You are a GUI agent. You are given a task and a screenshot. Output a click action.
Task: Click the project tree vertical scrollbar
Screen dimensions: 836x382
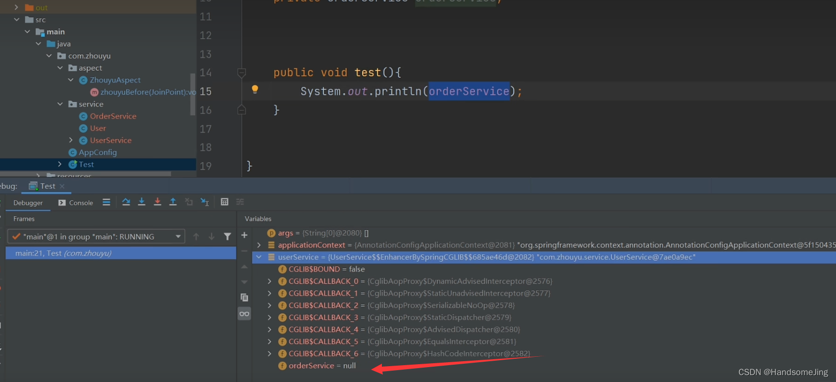[193, 94]
